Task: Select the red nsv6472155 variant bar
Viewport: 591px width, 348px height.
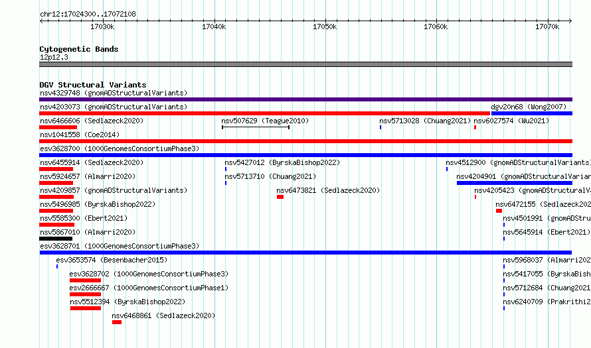Action: (x=499, y=211)
